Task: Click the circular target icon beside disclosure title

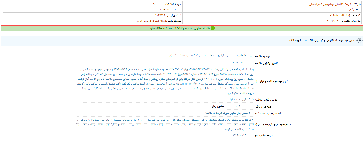Action: 360,40
